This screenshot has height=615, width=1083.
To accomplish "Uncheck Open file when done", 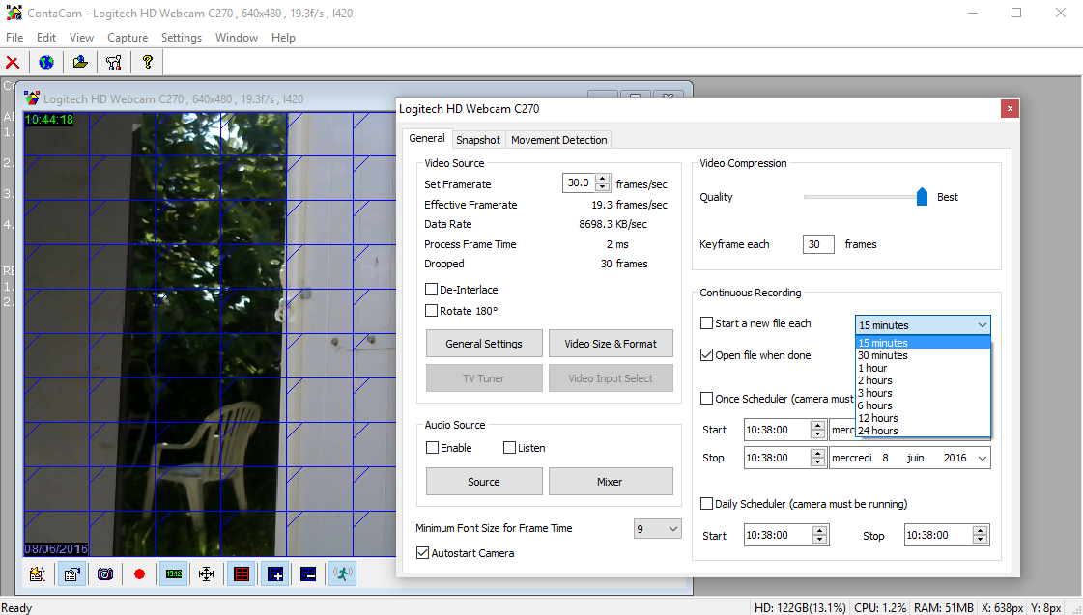I will coord(706,354).
